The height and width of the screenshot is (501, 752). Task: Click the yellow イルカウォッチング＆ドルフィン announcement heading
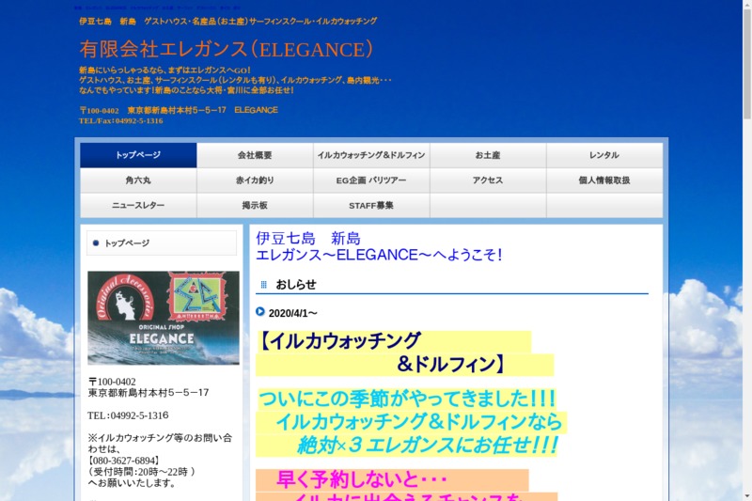click(395, 352)
